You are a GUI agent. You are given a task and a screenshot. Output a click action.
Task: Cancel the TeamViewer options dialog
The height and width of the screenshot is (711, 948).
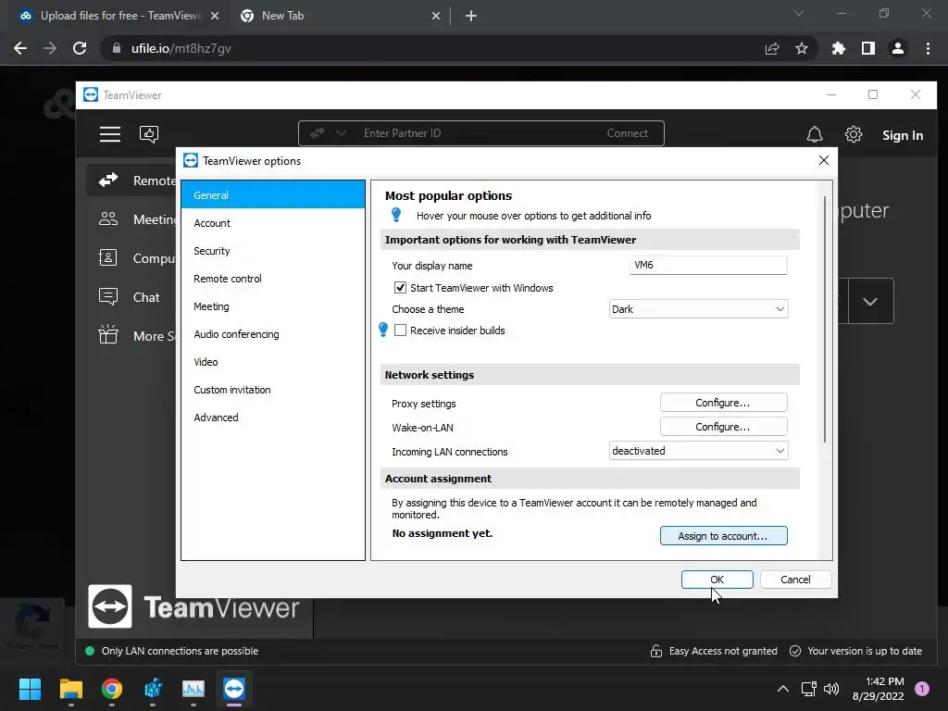tap(795, 580)
